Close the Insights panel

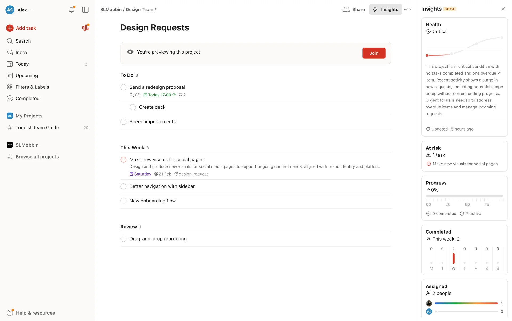tap(503, 9)
